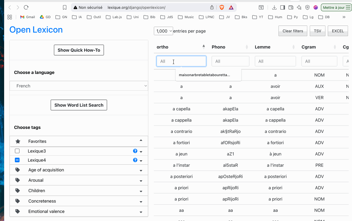Click the Show Quick How-To button

(x=79, y=50)
